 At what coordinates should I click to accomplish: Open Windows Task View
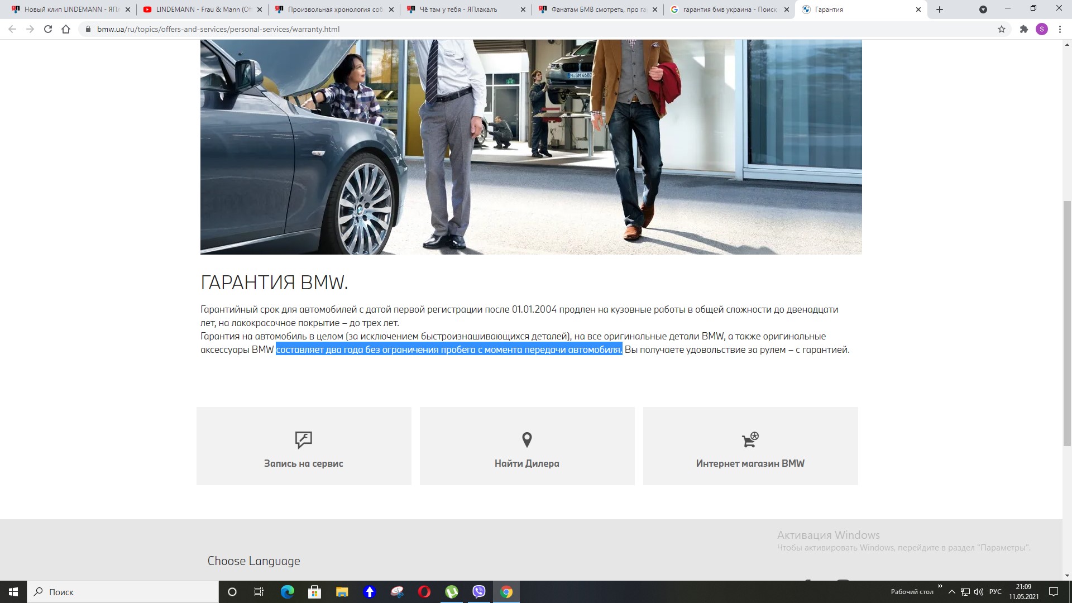click(x=259, y=592)
